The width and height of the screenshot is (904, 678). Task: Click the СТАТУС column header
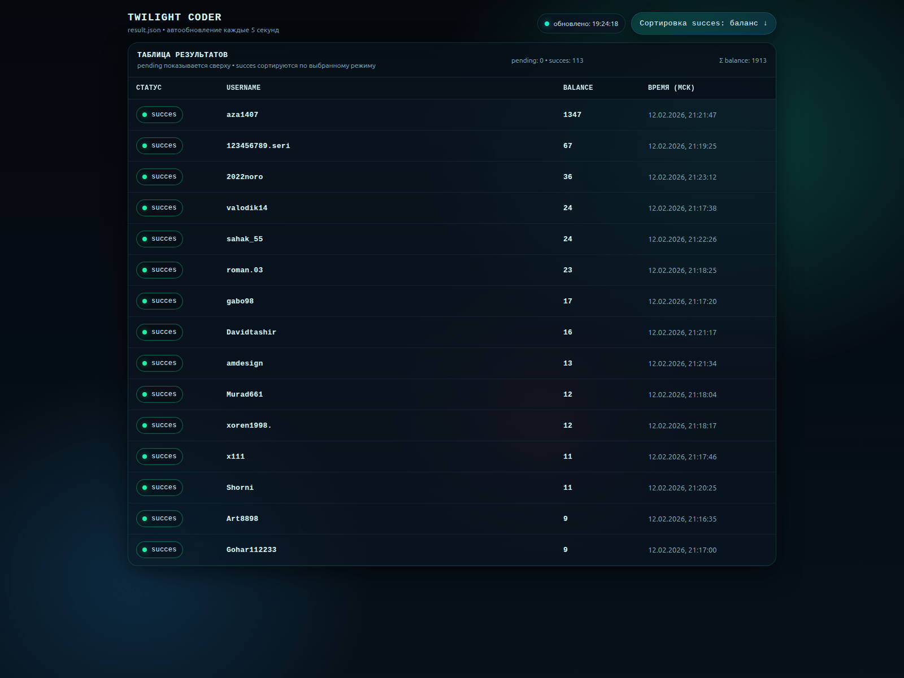click(x=149, y=88)
